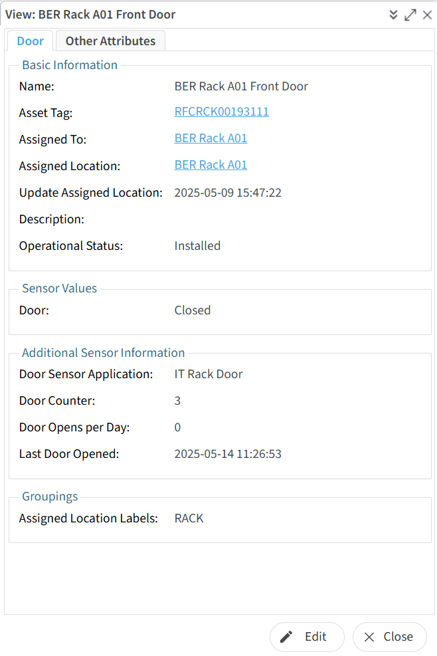Screen dimensions: 437x656
Task: Click the IT Rack Door application value
Action: (209, 374)
